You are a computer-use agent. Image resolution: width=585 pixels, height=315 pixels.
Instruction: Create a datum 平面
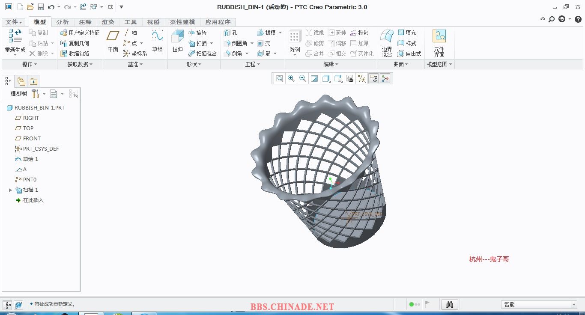[x=113, y=42]
